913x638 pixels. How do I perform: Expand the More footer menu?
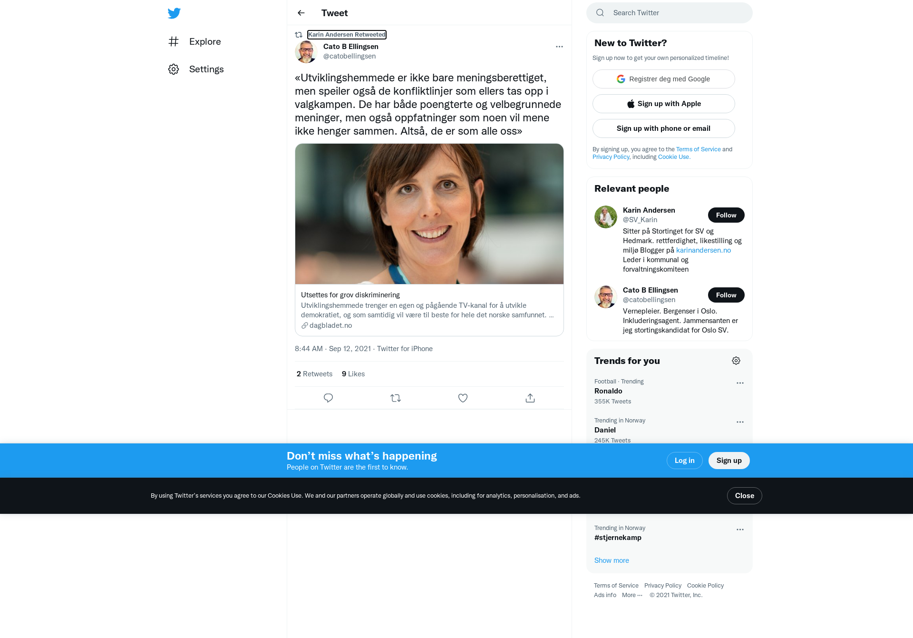tap(632, 595)
